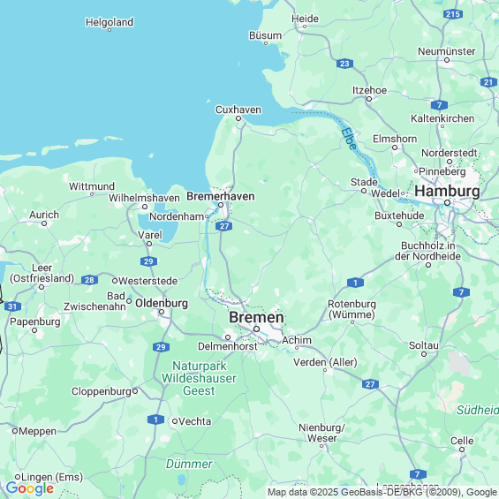Click the Rotenburg (Wümme) label
499x499 pixels.
tap(352, 309)
